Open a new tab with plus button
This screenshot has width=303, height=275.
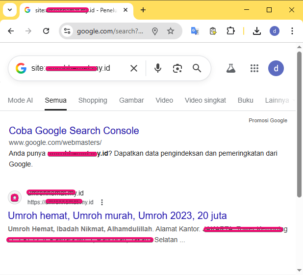[143, 10]
